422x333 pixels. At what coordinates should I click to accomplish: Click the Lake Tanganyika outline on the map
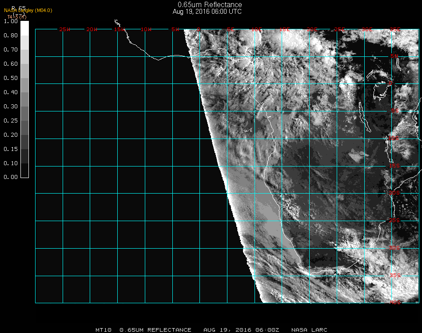point(365,117)
